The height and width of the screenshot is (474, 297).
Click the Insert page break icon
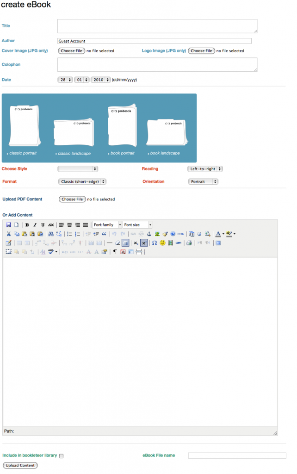click(139, 252)
